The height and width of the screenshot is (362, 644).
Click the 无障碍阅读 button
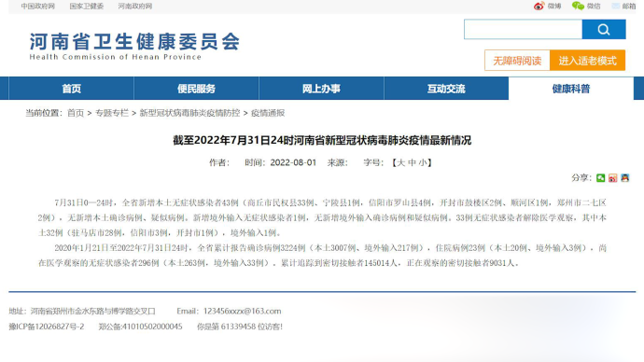tap(517, 61)
